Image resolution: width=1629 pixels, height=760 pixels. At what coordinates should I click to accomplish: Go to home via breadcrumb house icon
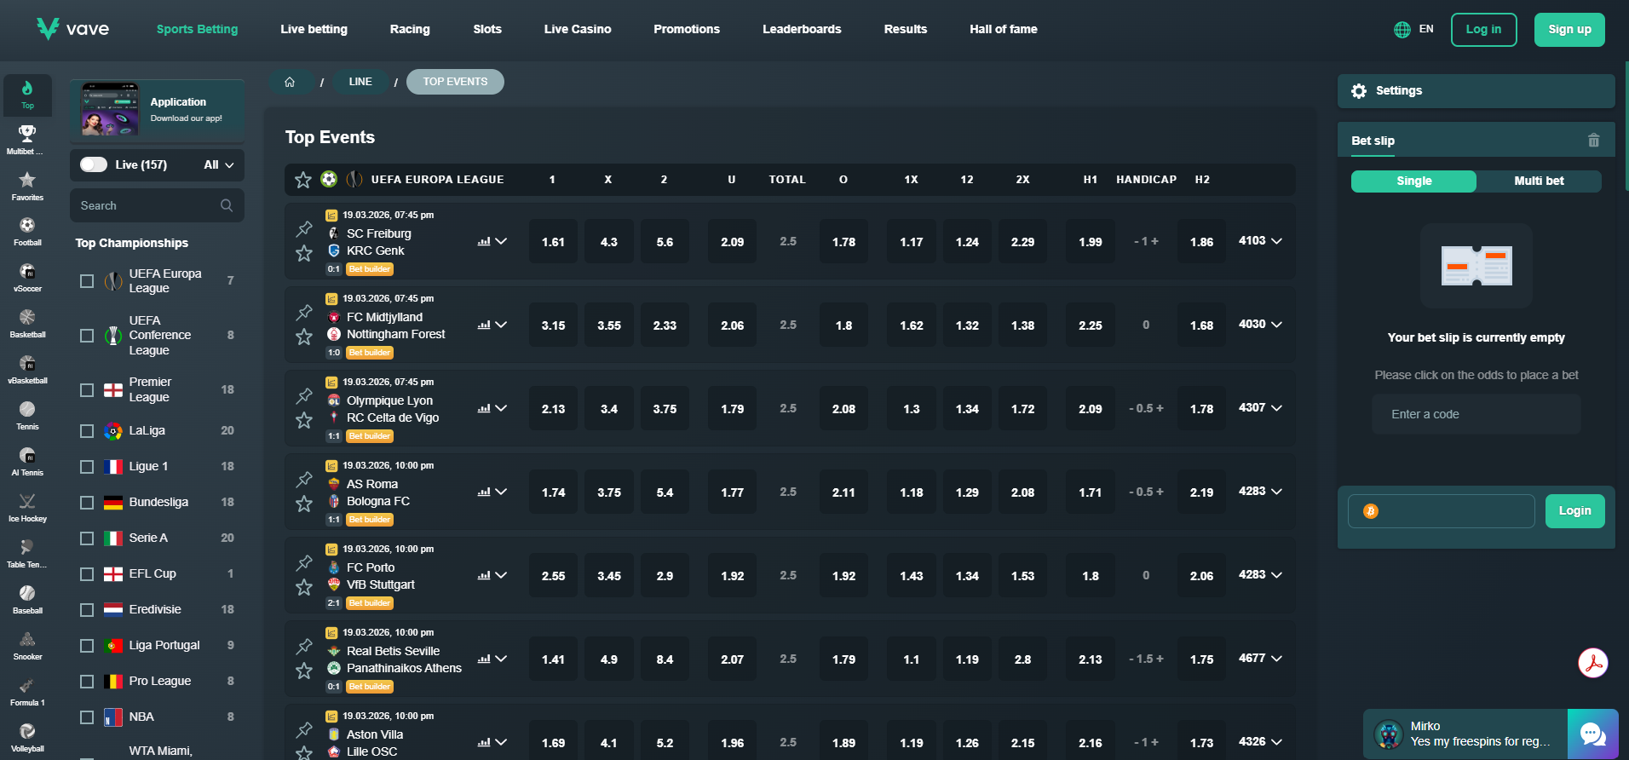(290, 82)
